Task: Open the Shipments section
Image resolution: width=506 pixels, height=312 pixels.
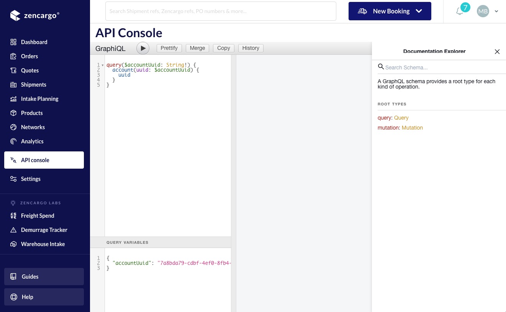Action: (x=33, y=84)
